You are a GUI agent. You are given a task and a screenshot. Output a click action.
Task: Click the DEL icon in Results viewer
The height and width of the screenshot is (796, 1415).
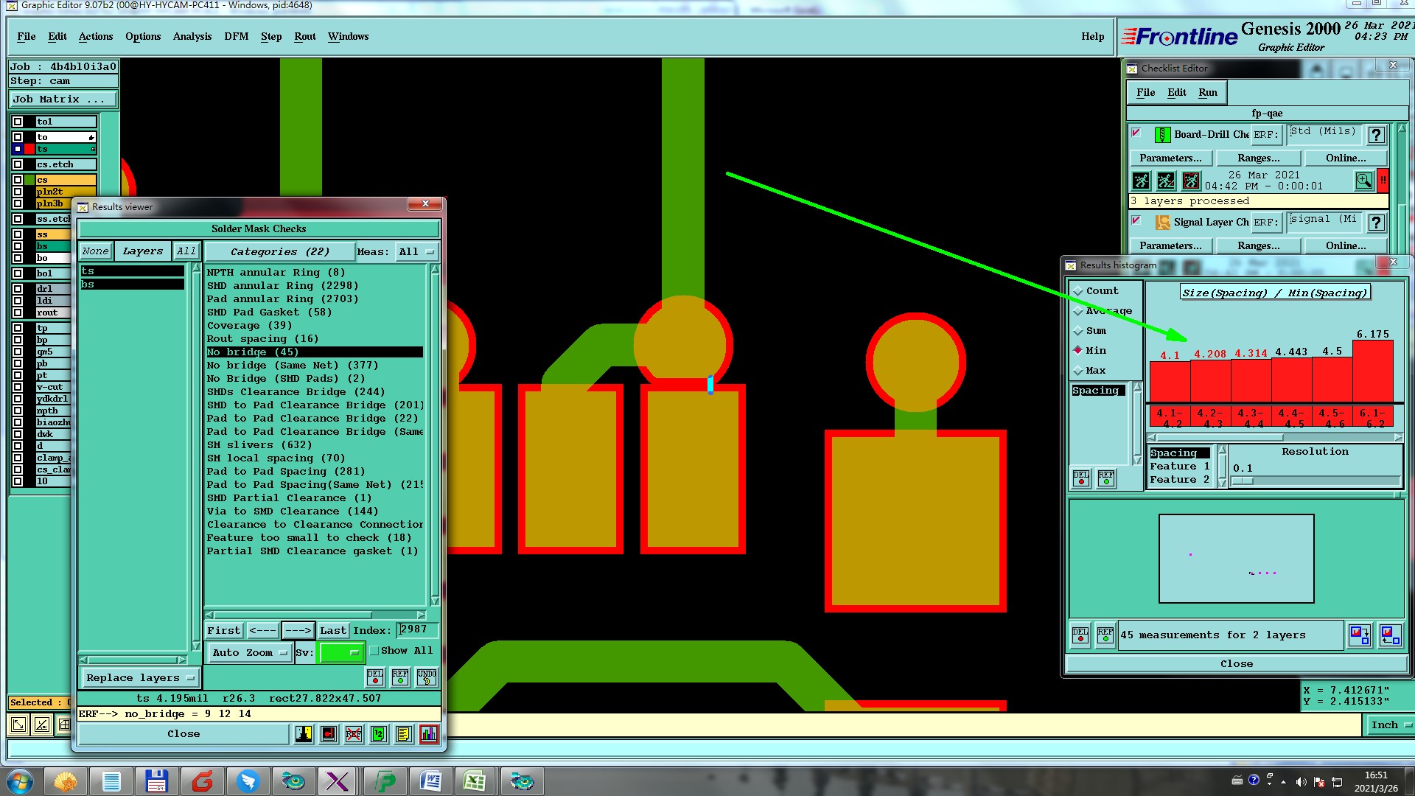coord(375,677)
